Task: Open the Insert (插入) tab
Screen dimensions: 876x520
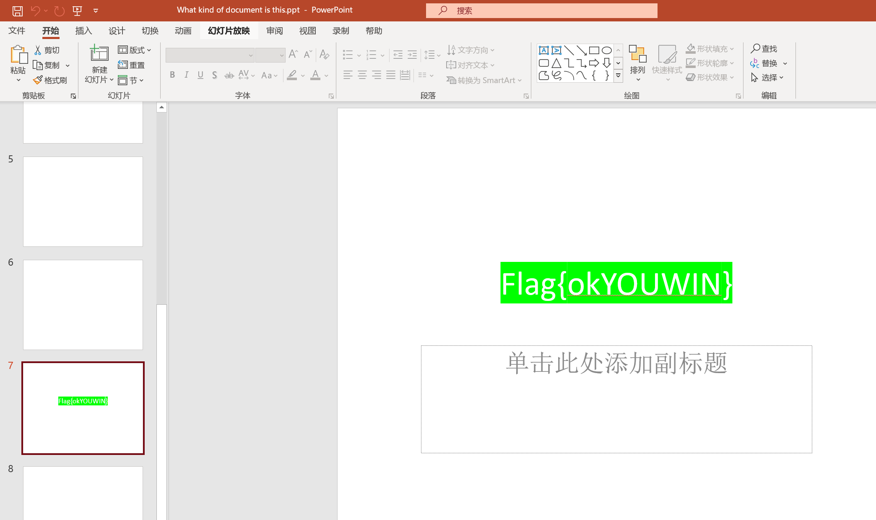Action: 83,31
